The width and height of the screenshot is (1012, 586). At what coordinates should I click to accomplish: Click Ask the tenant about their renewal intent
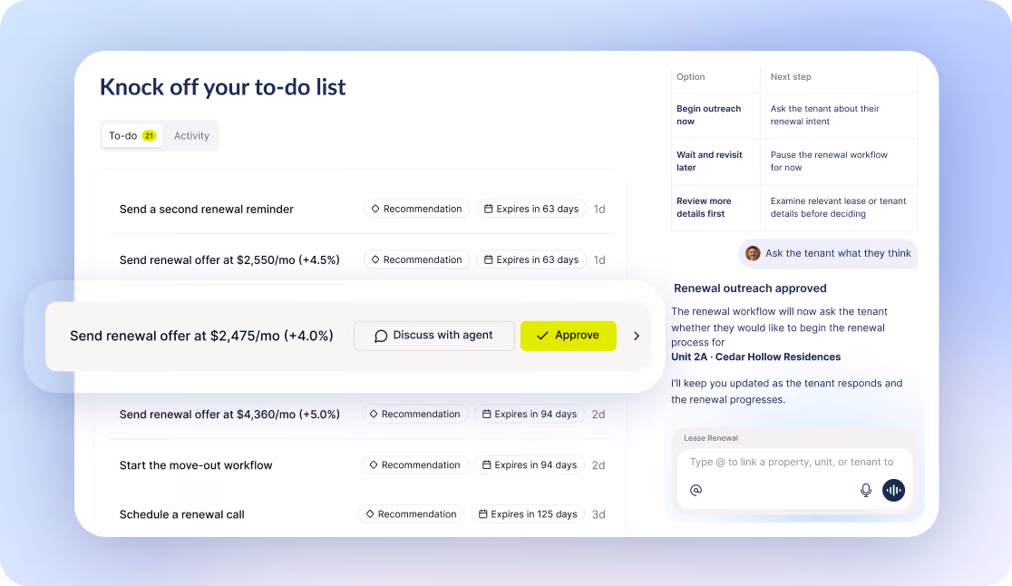(x=825, y=115)
